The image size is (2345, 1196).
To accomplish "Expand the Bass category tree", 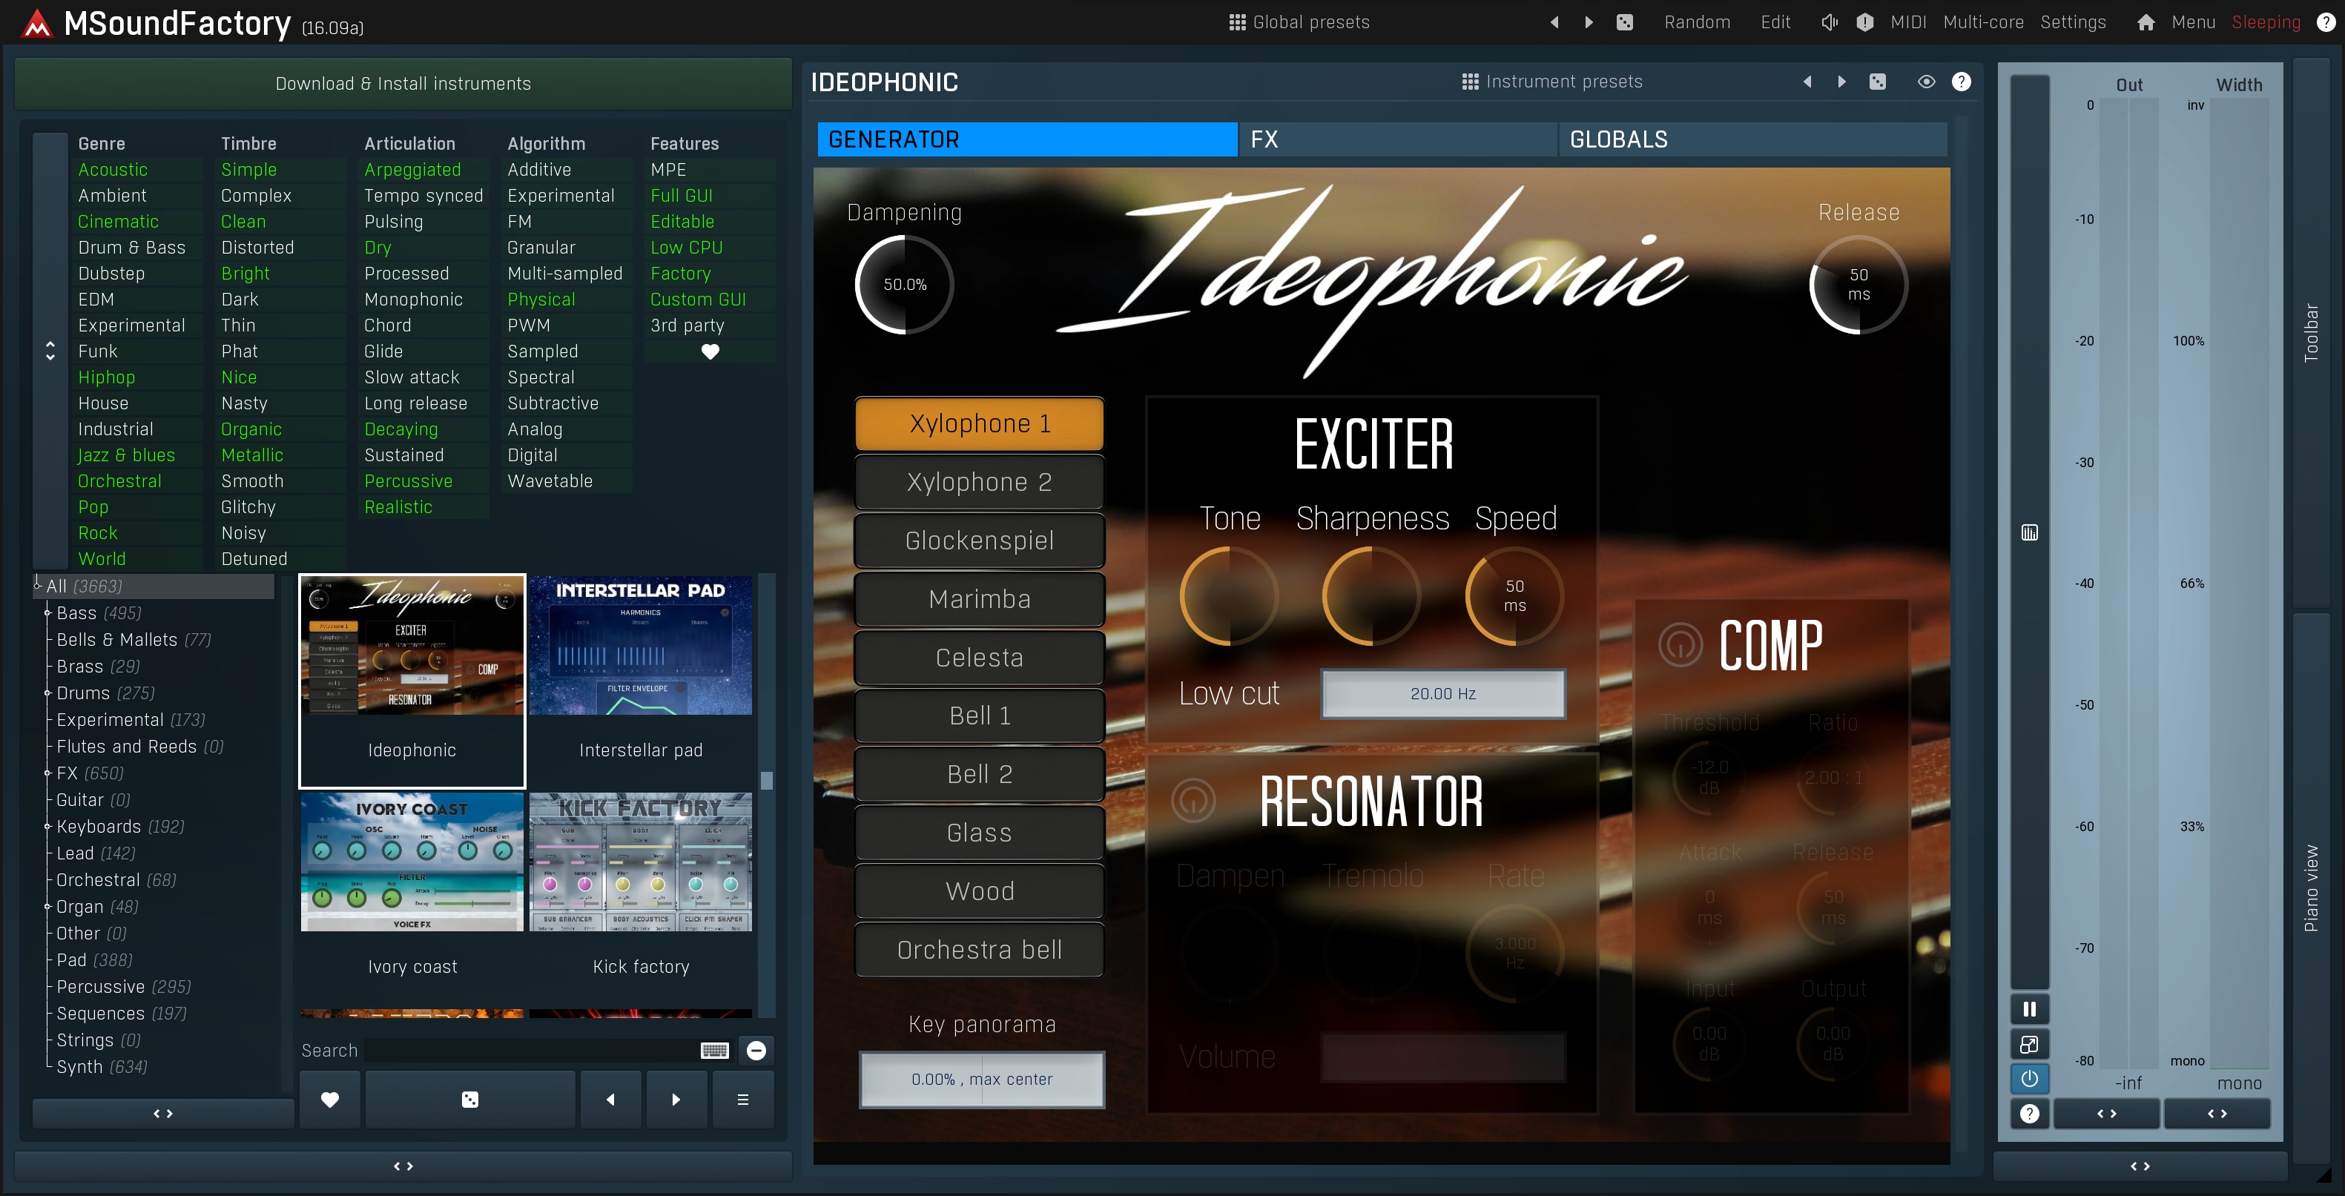I will 47,612.
